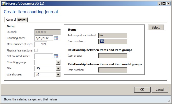Viewport: 172px width, 104px height.
Task: Click the Cancel button
Action: point(160,90)
